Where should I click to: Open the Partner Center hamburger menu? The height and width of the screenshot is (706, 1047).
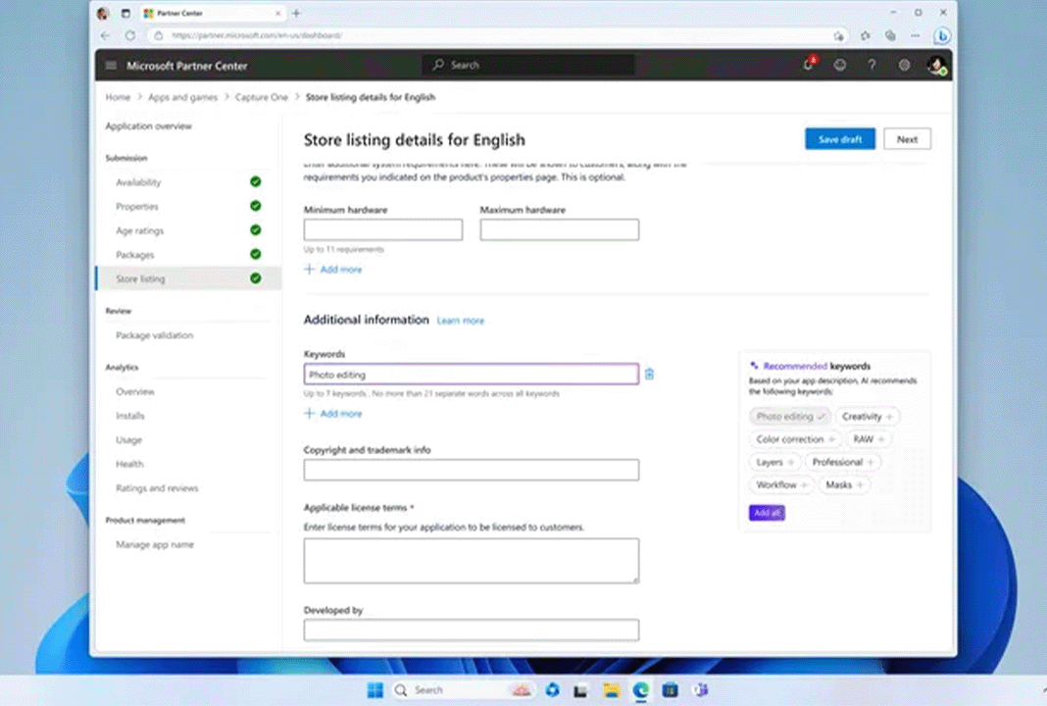click(111, 66)
